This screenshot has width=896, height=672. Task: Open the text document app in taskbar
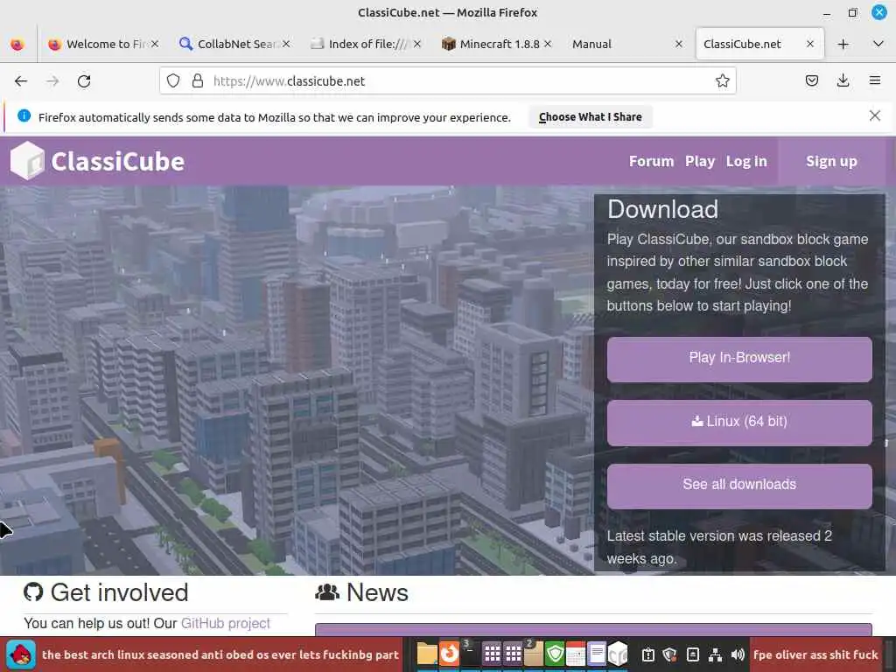point(597,654)
